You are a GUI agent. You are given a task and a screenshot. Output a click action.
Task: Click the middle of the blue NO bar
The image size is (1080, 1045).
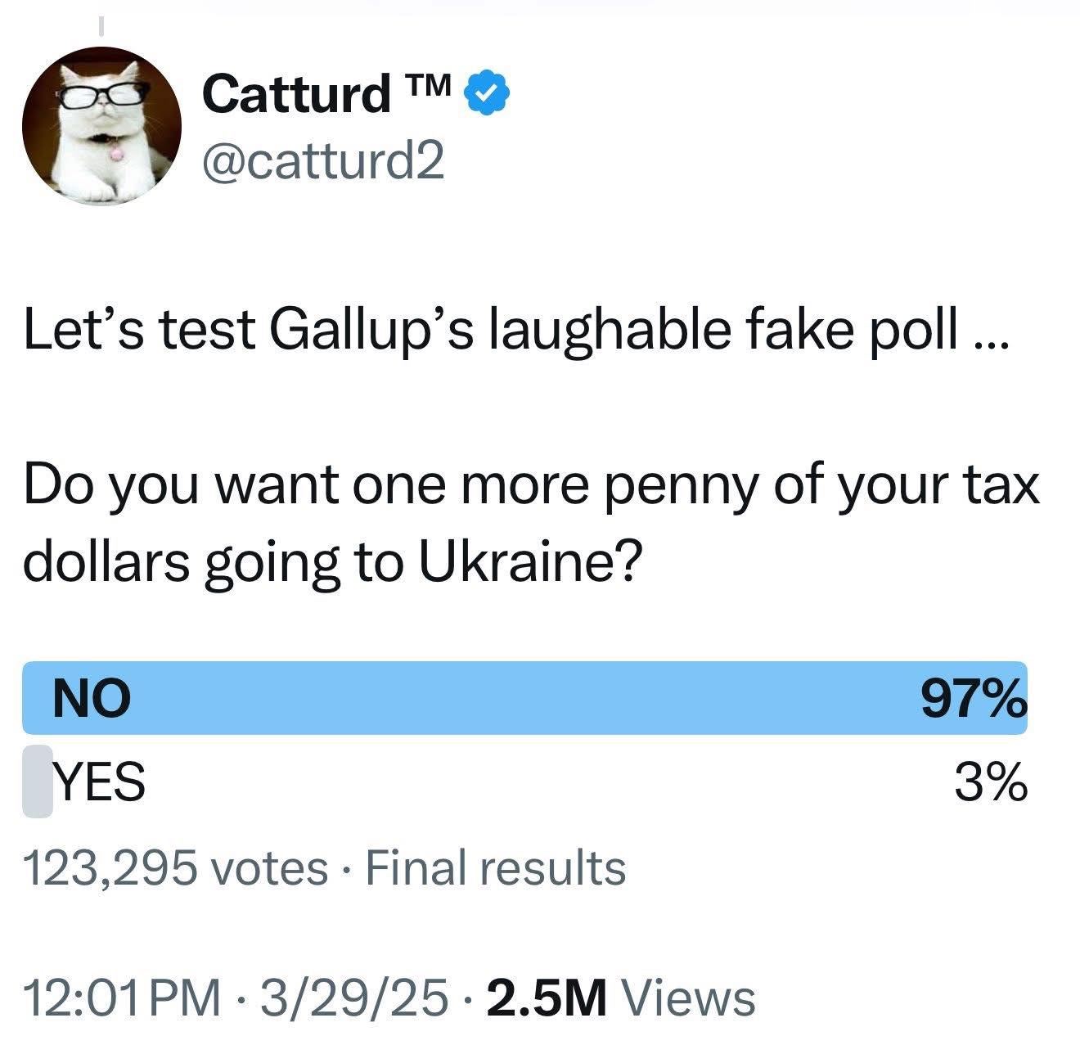524,698
